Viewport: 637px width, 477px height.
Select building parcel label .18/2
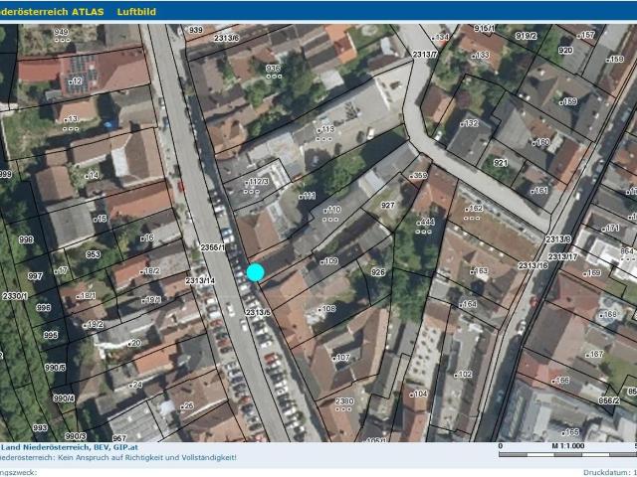point(150,271)
